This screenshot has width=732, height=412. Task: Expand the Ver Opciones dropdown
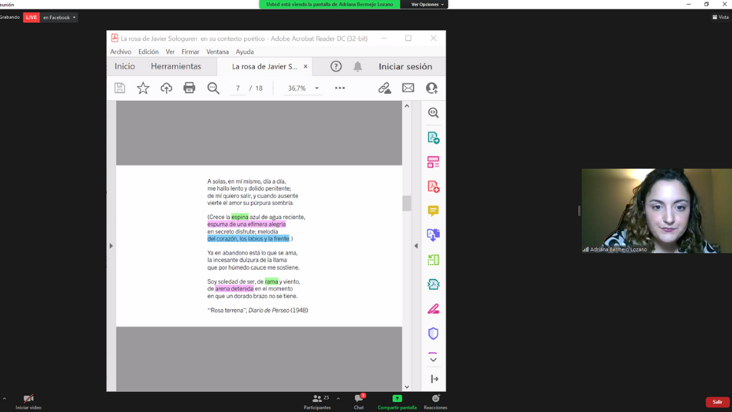[x=428, y=5]
